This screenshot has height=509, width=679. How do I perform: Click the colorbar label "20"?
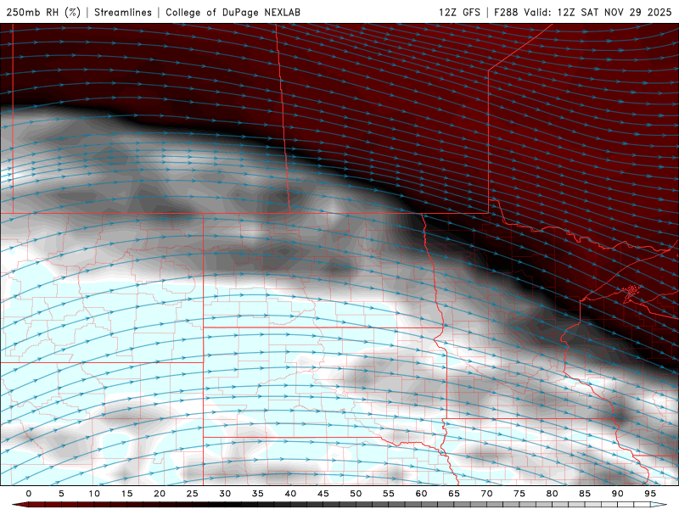[x=160, y=494]
